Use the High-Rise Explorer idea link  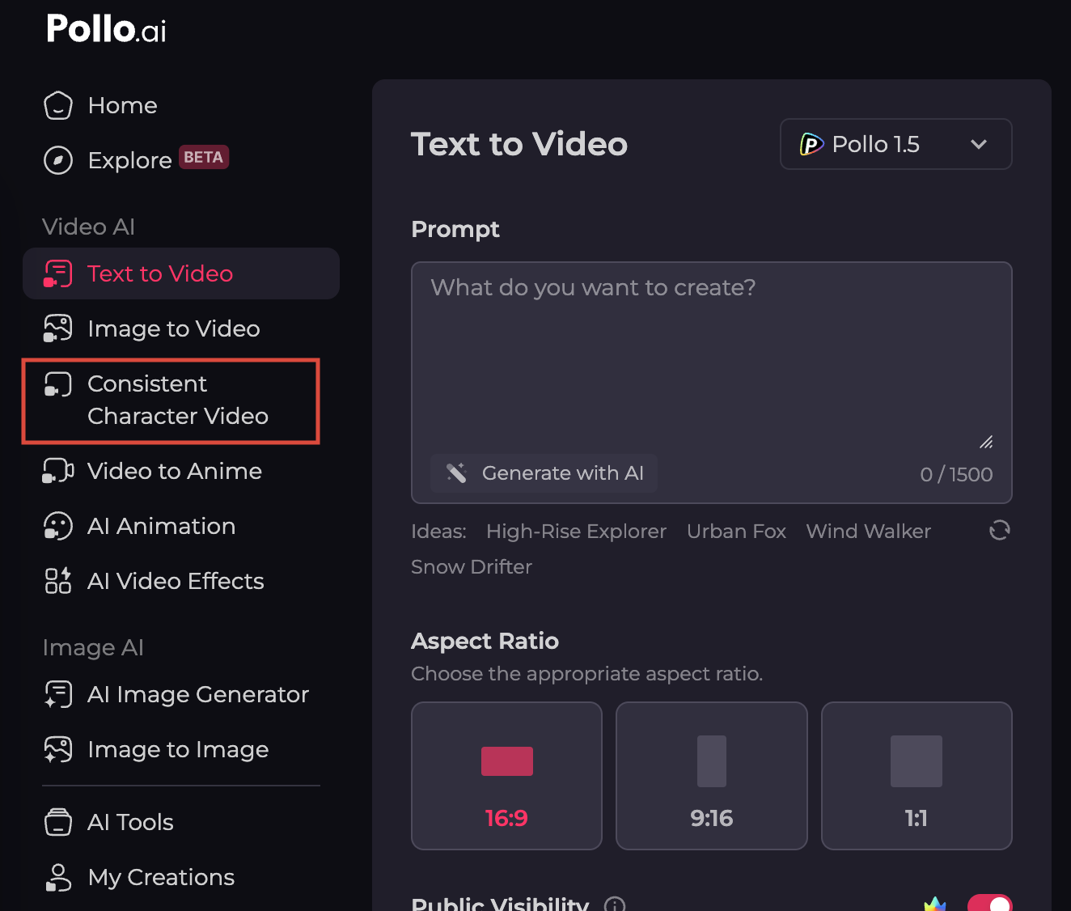(576, 532)
